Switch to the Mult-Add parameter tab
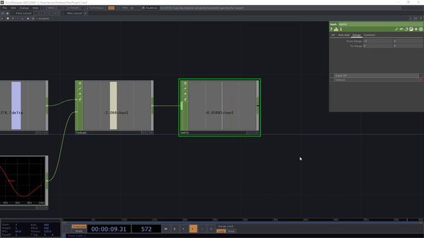Viewport: 424px width, 238px height. point(344,35)
